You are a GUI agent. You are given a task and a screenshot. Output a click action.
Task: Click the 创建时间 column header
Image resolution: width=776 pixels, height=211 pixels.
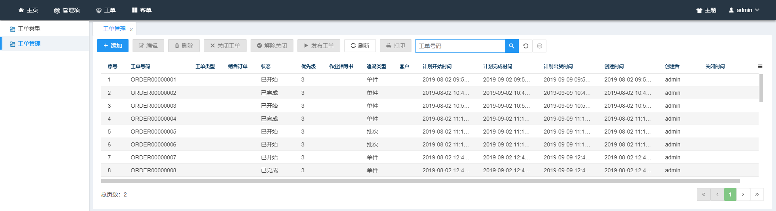pyautogui.click(x=614, y=67)
